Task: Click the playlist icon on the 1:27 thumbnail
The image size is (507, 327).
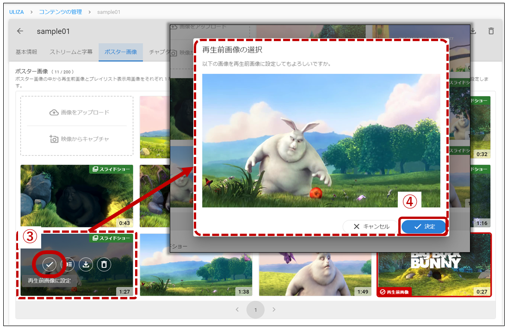Action: (68, 265)
